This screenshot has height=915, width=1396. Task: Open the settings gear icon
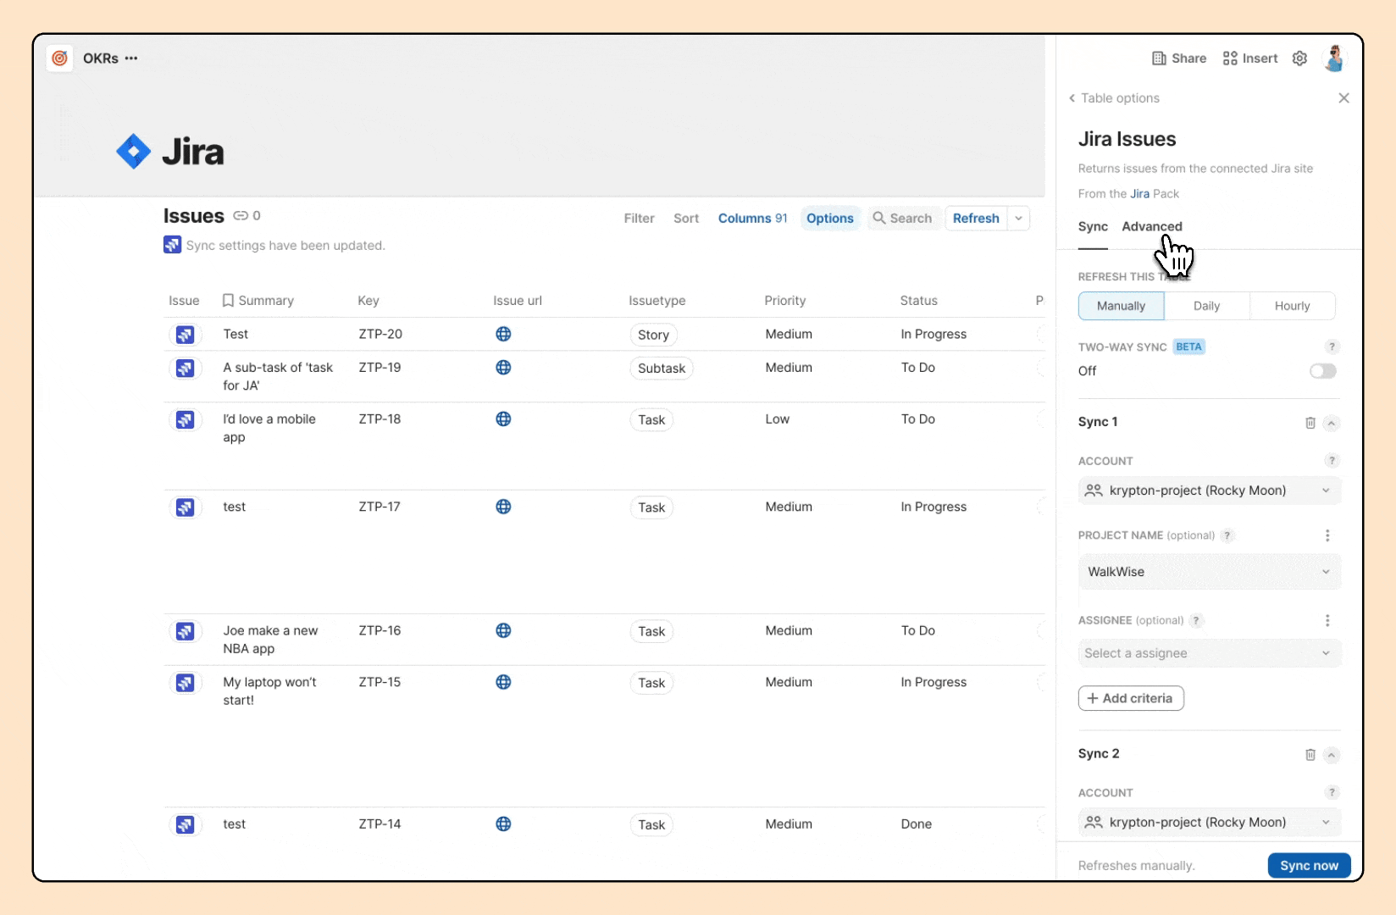(1299, 58)
